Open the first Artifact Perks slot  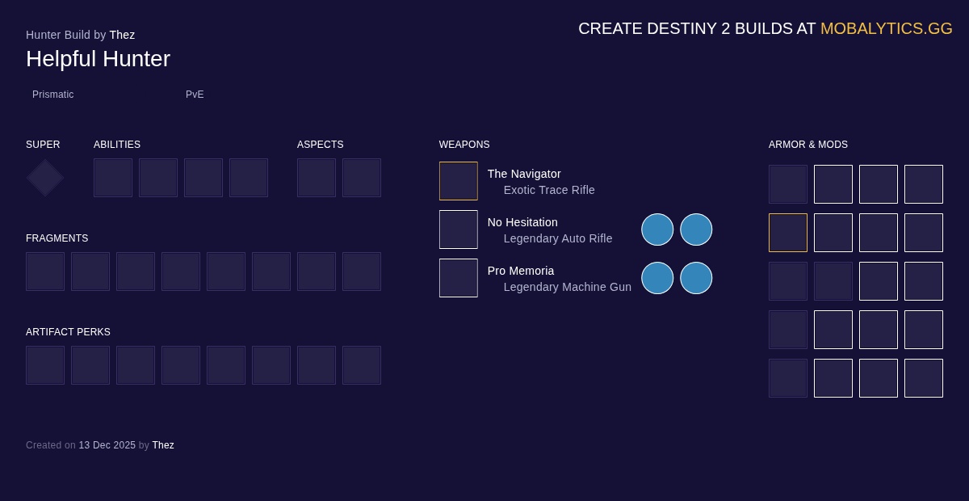point(45,364)
